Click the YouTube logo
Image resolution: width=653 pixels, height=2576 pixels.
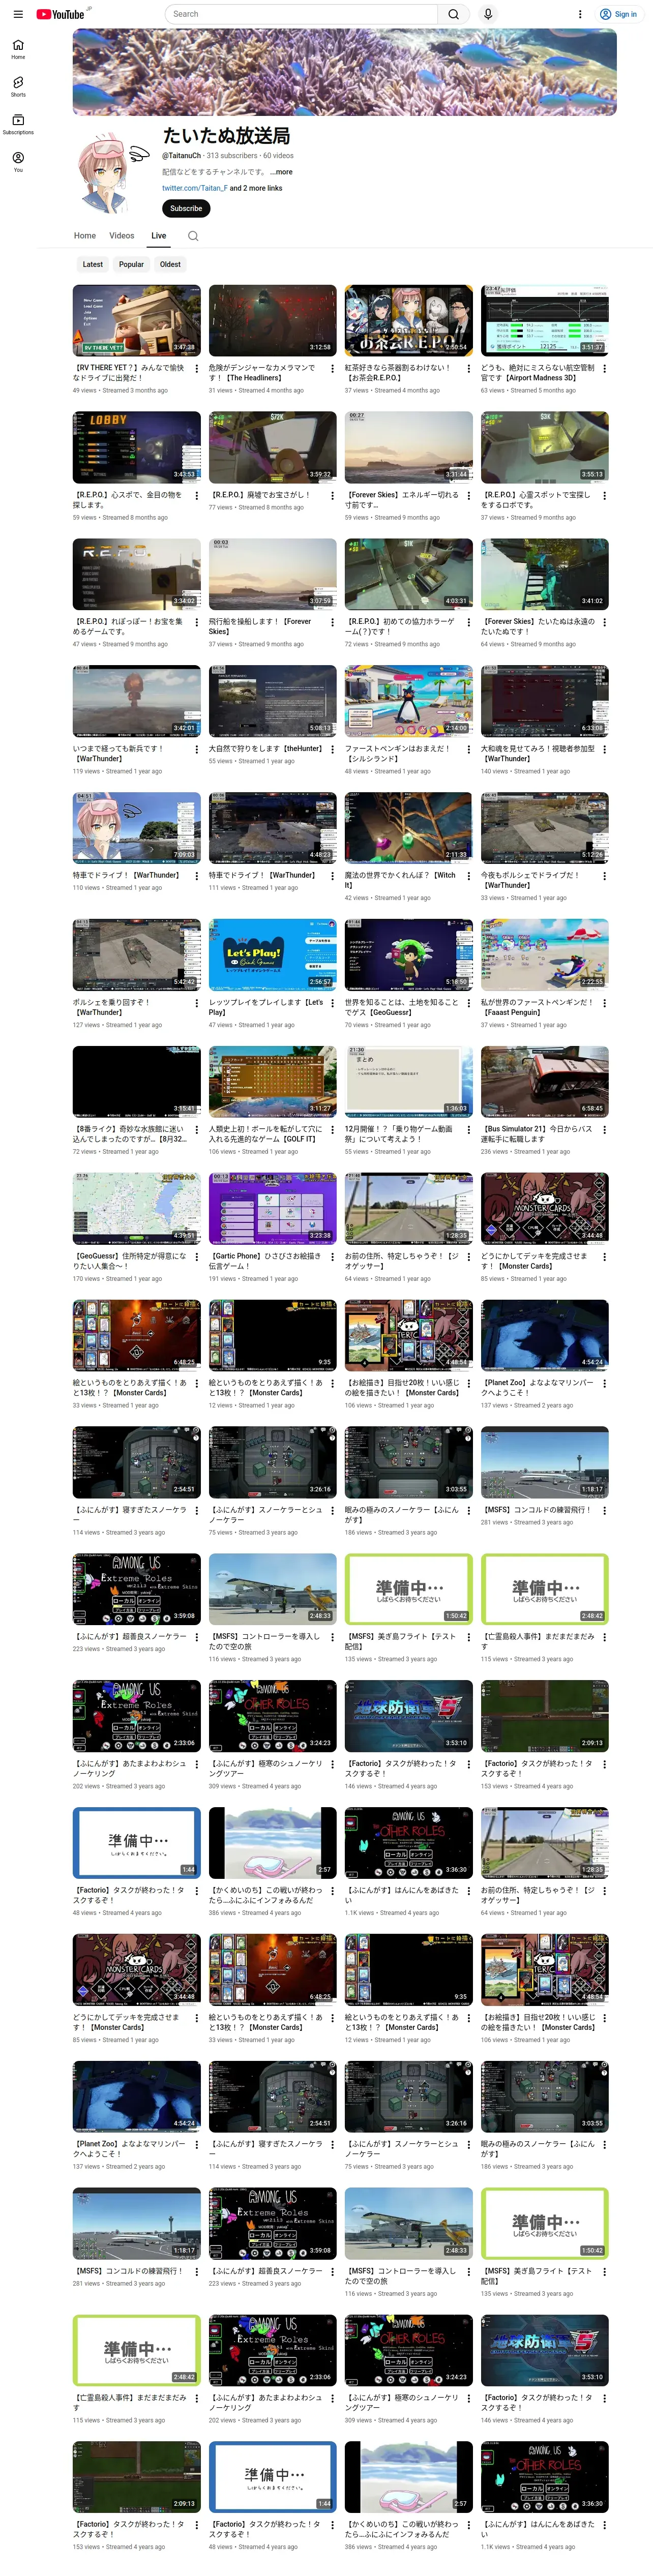(60, 14)
